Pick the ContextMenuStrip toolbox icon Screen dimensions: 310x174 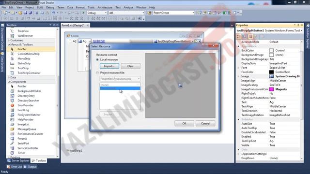point(12,54)
